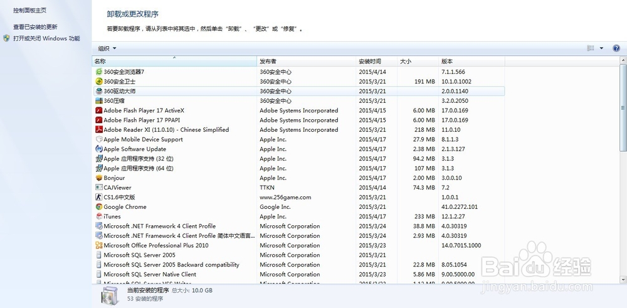This screenshot has width=627, height=308.
Task: Select Microsoft Office Professional Plus 2010 name
Action: coord(156,245)
